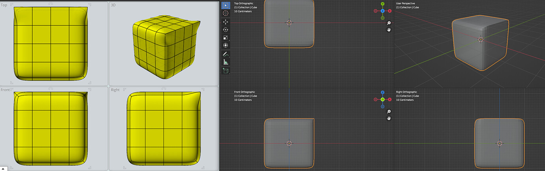This screenshot has width=545, height=171.
Task: Select the yellow mesh in the Front viewport
Action: (x=51, y=128)
